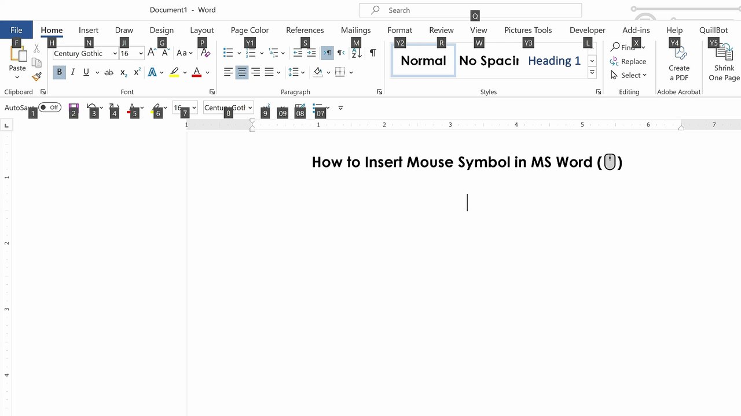Toggle left-to-right text direction
This screenshot has width=741, height=416.
pyautogui.click(x=327, y=53)
